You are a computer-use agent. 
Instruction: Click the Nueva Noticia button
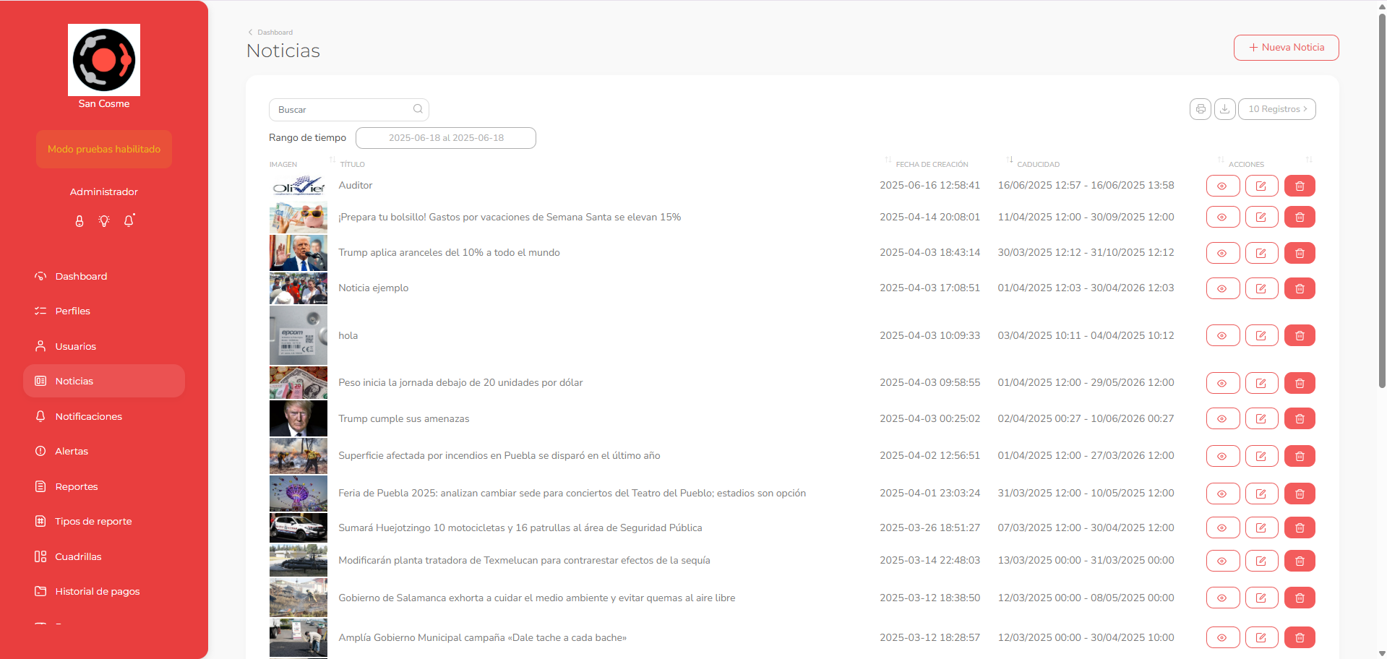tap(1286, 48)
